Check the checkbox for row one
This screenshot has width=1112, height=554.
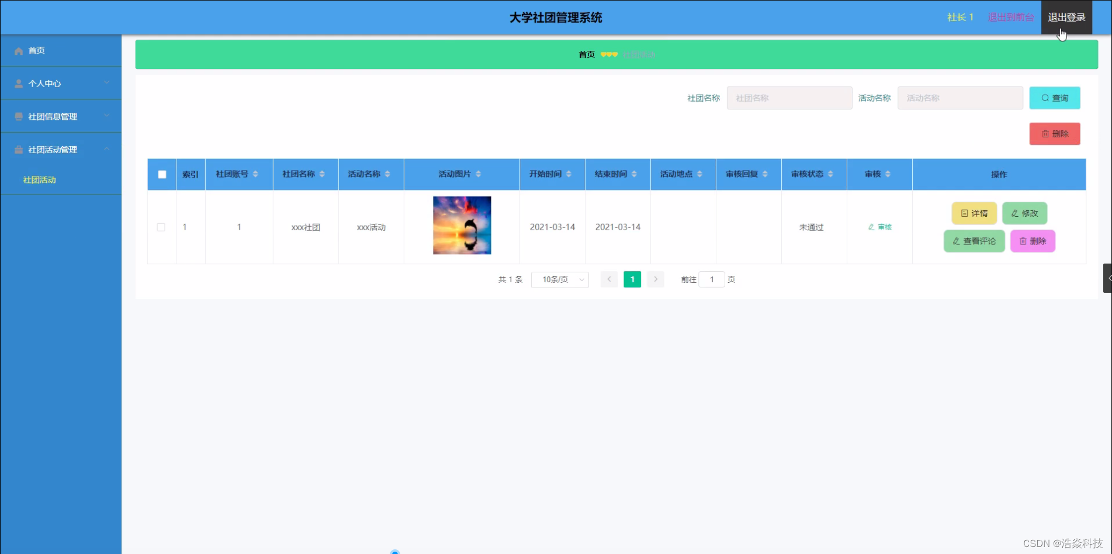click(161, 227)
